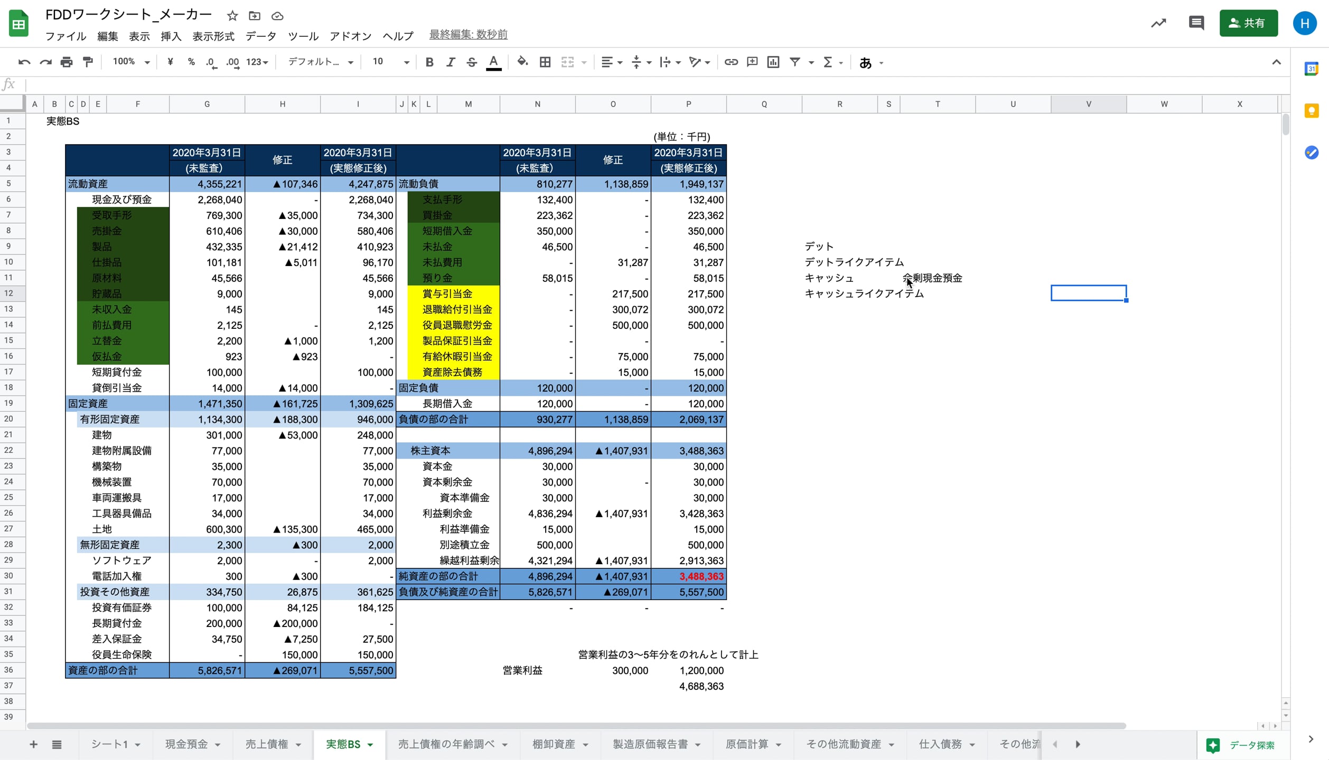This screenshot has height=760, width=1329.
Task: Toggle italic text style
Action: tap(450, 62)
